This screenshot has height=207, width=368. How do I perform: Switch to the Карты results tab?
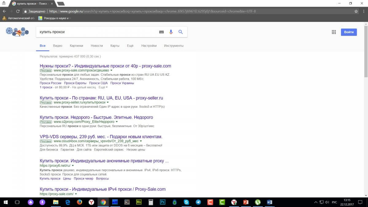coord(115,46)
